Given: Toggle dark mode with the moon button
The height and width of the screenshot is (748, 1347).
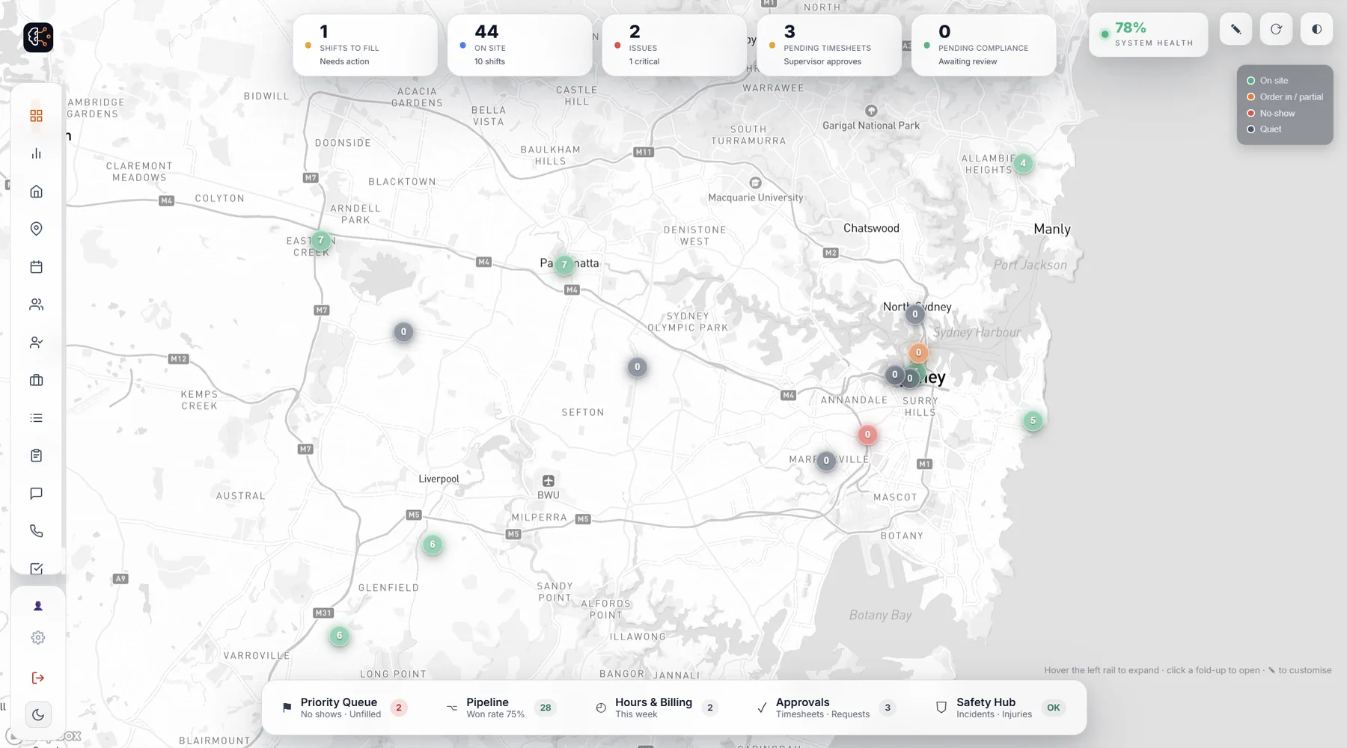Looking at the screenshot, I should 38,715.
